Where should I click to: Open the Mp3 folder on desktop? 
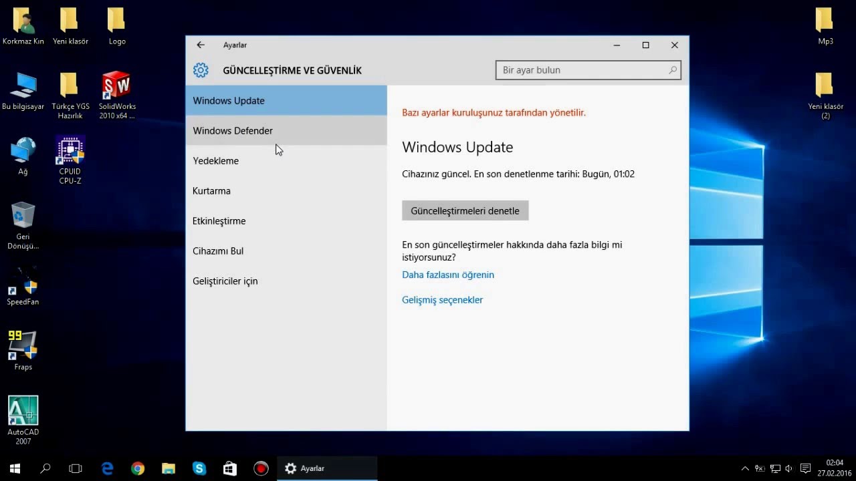(825, 25)
